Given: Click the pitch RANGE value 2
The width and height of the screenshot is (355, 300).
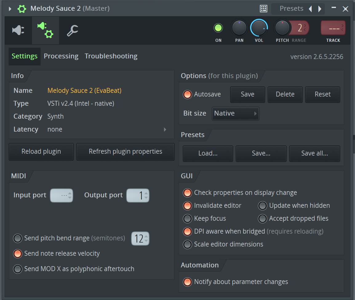Looking at the screenshot, I should [300, 28].
